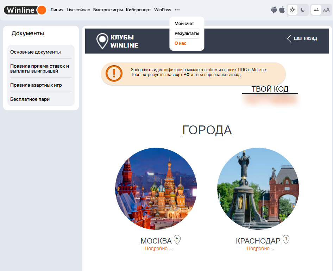
Task: Open the Android app download icon
Action: point(274,10)
